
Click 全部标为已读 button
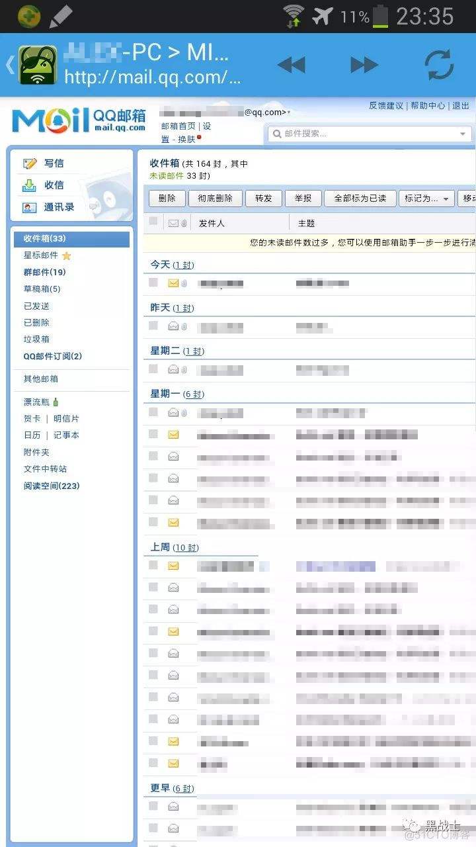coord(360,199)
